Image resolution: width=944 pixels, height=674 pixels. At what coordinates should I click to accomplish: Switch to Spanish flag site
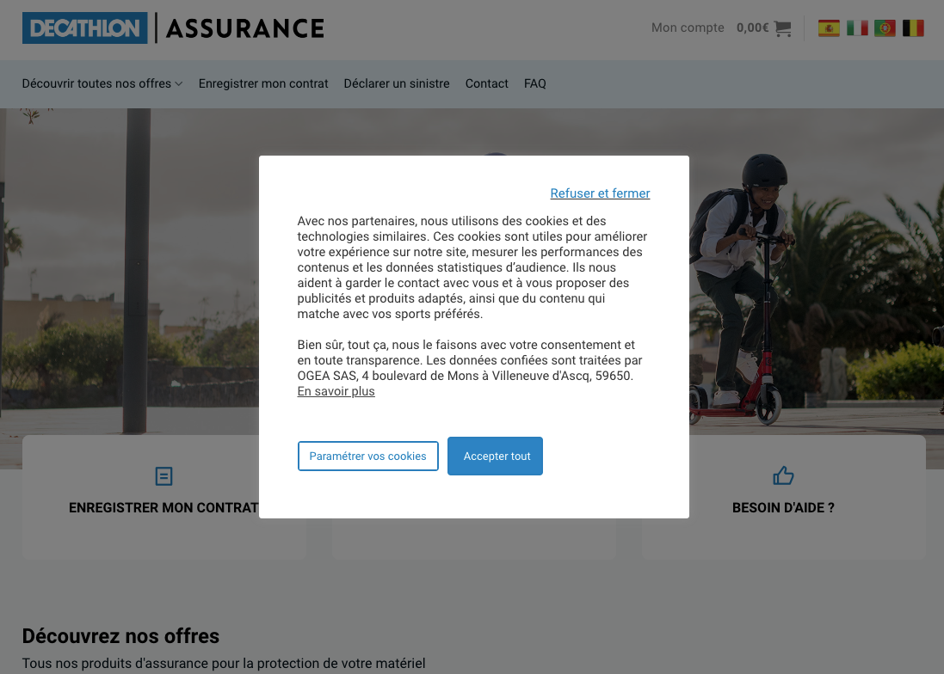pyautogui.click(x=829, y=28)
